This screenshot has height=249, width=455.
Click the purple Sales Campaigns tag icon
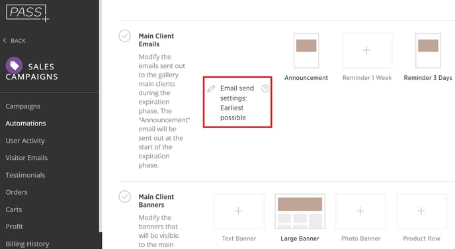pos(14,65)
